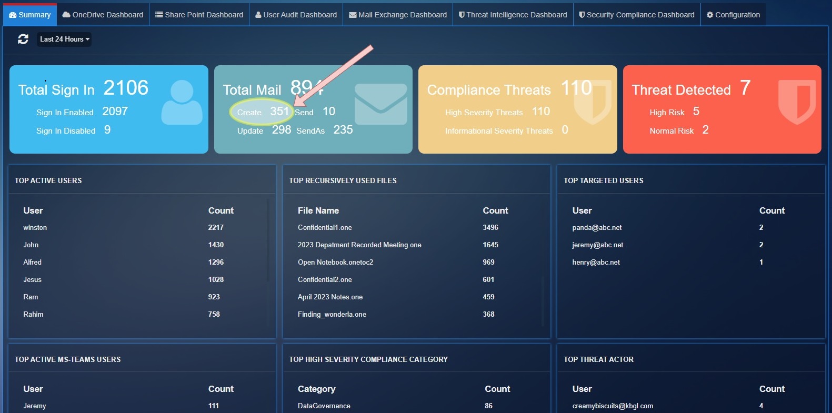Select user Ram in Top Active Users
832x413 pixels.
pos(31,297)
